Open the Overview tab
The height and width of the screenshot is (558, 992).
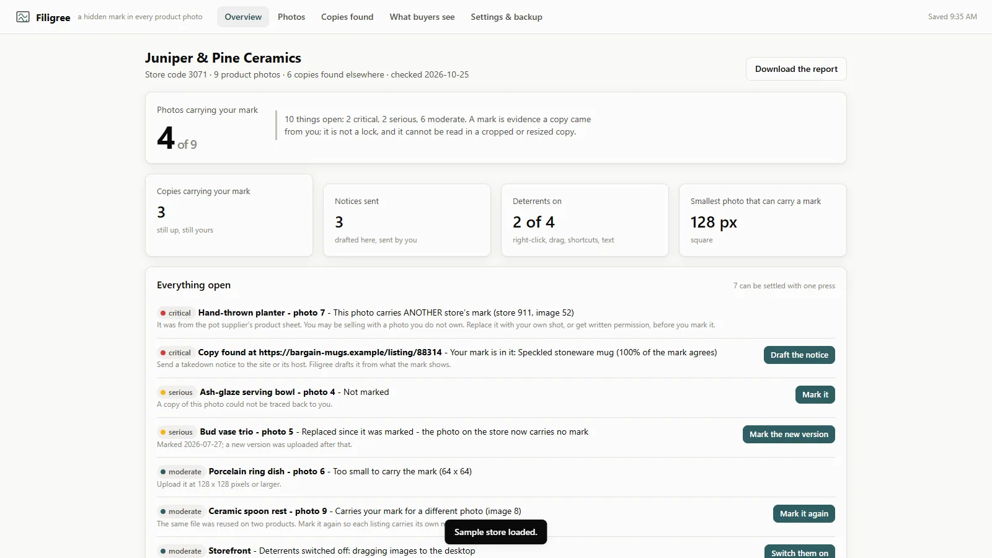coord(243,17)
